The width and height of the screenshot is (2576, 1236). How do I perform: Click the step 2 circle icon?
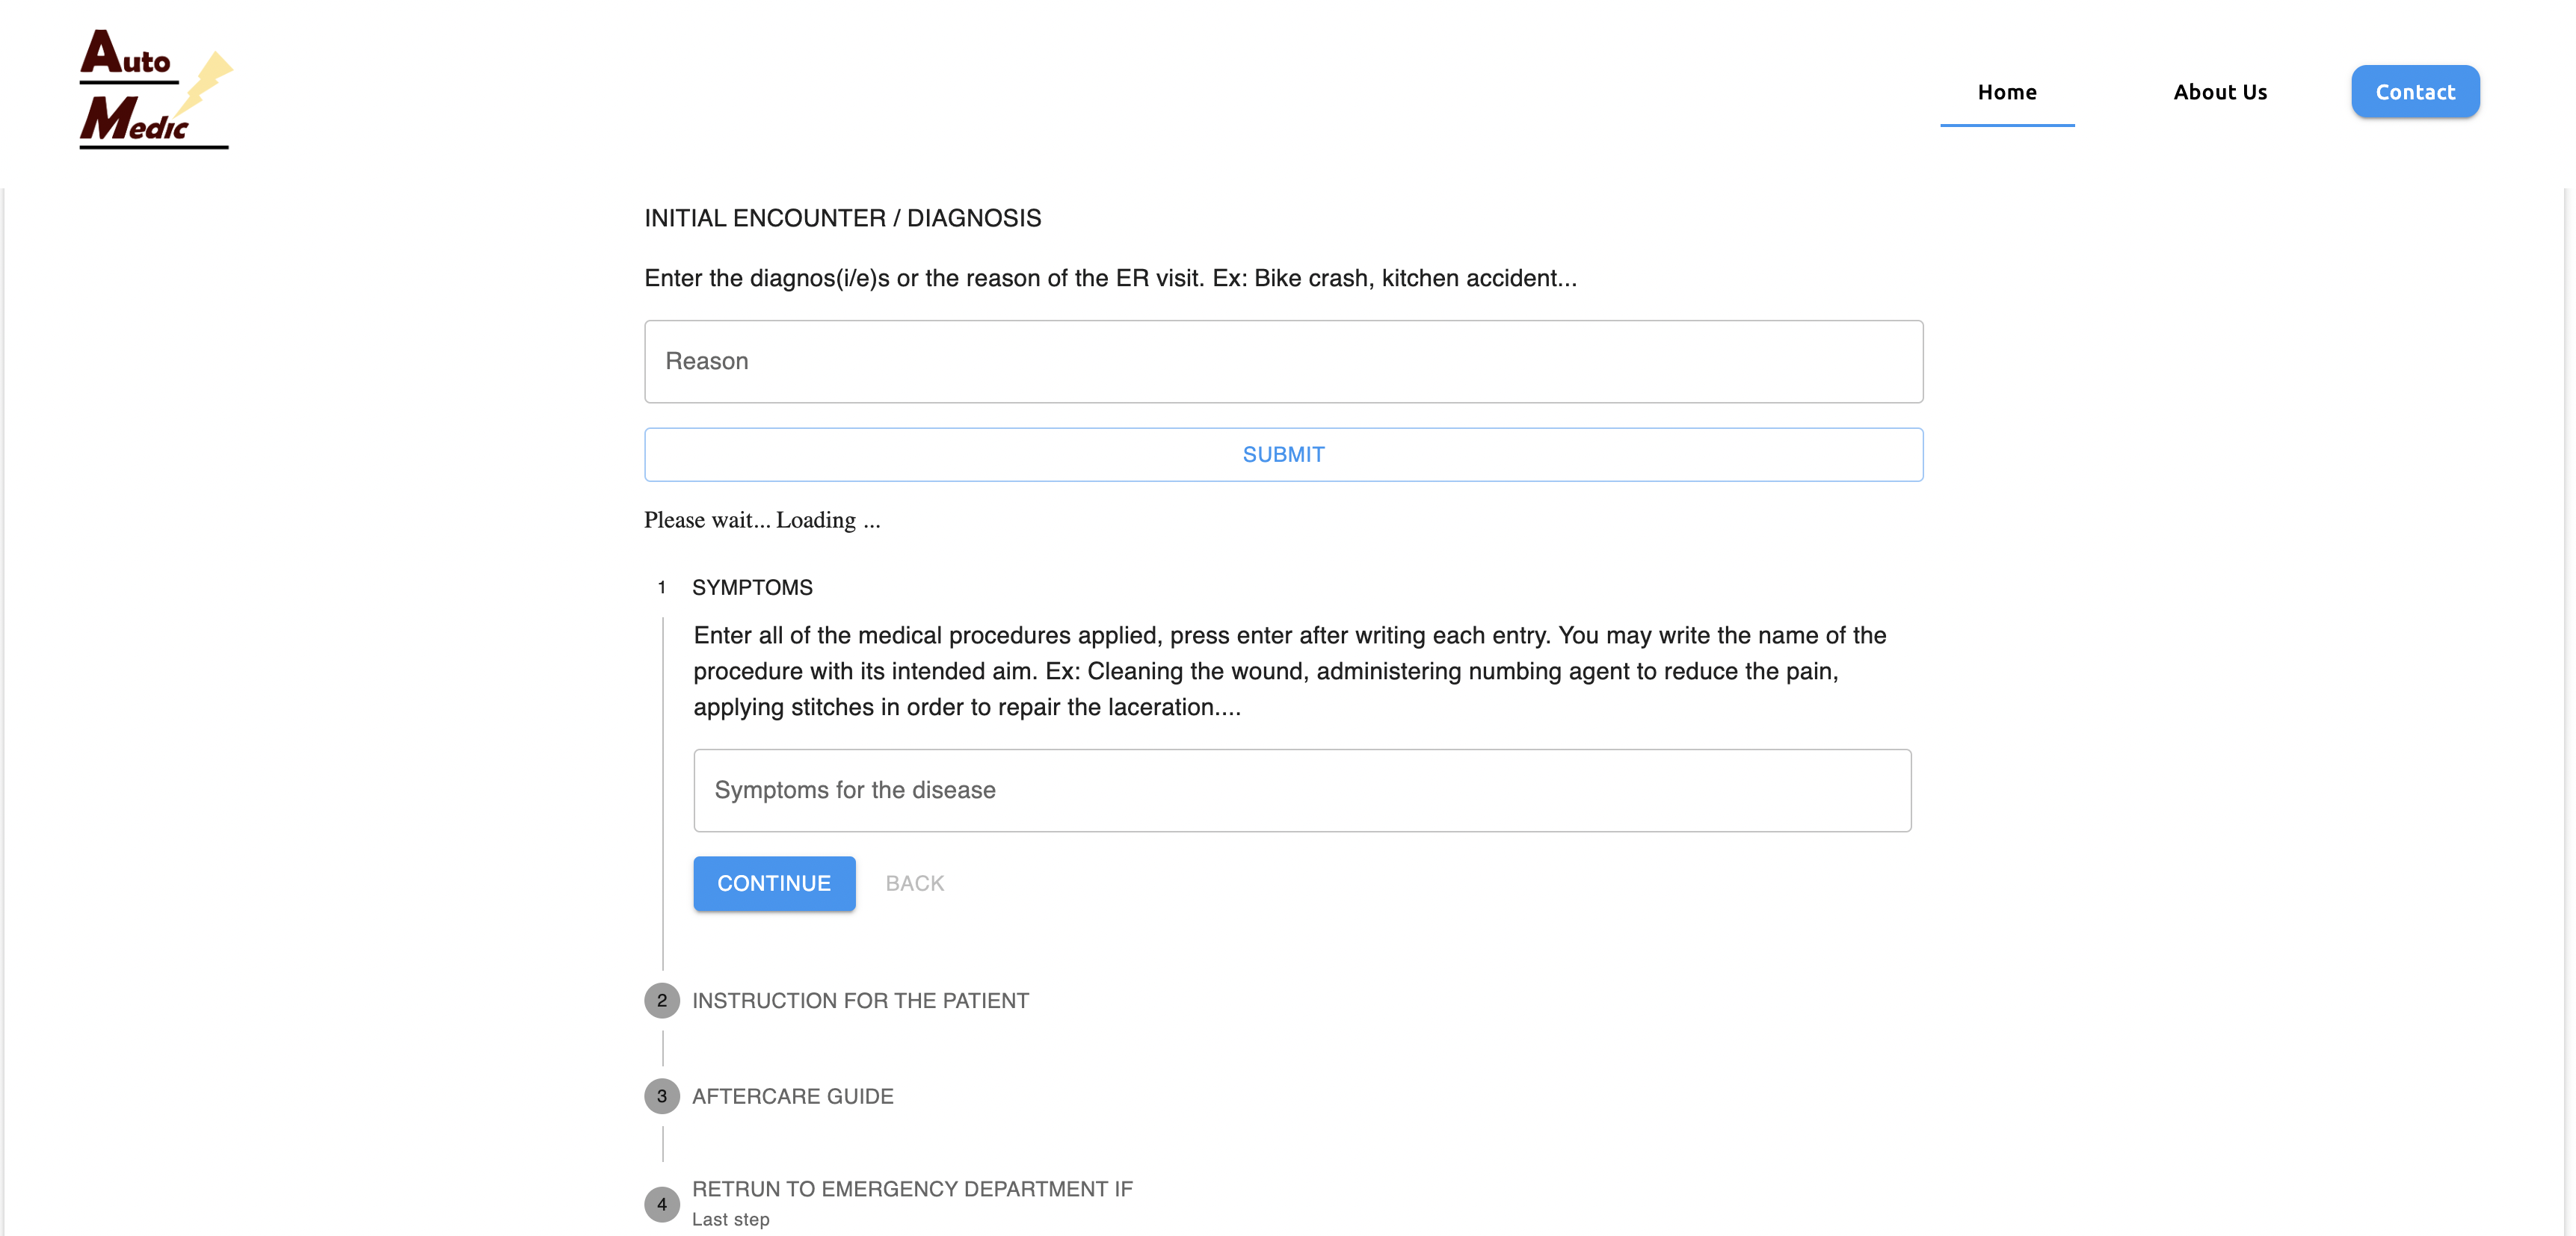(661, 1000)
